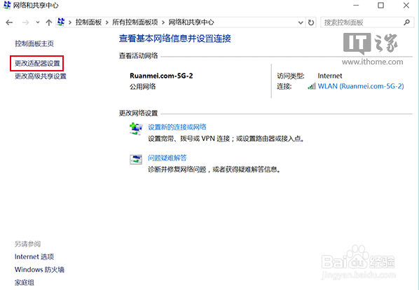Viewport: 419px width, 290px height.
Task: Click the address bar network icon
Action: pyautogui.click(x=61, y=22)
